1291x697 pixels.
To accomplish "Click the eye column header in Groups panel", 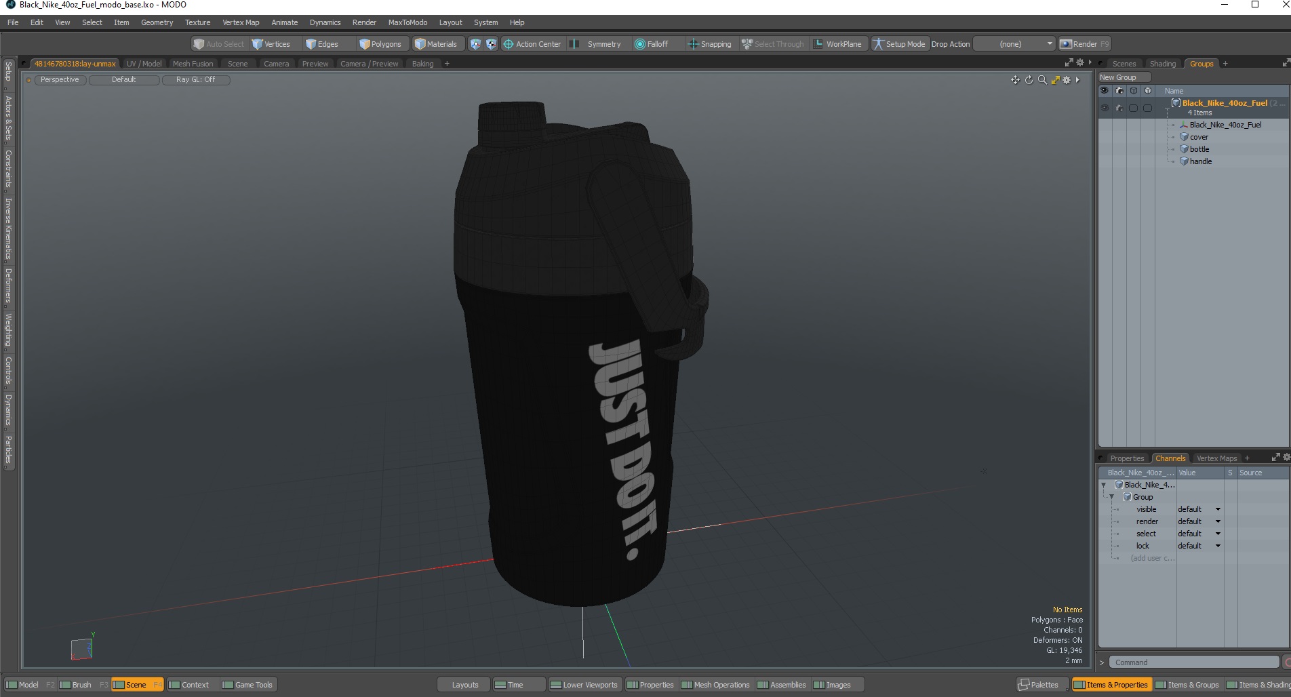I will click(x=1105, y=91).
